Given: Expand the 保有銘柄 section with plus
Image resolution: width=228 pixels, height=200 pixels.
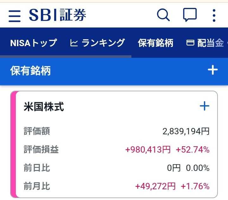Looking at the screenshot, I should (x=213, y=70).
